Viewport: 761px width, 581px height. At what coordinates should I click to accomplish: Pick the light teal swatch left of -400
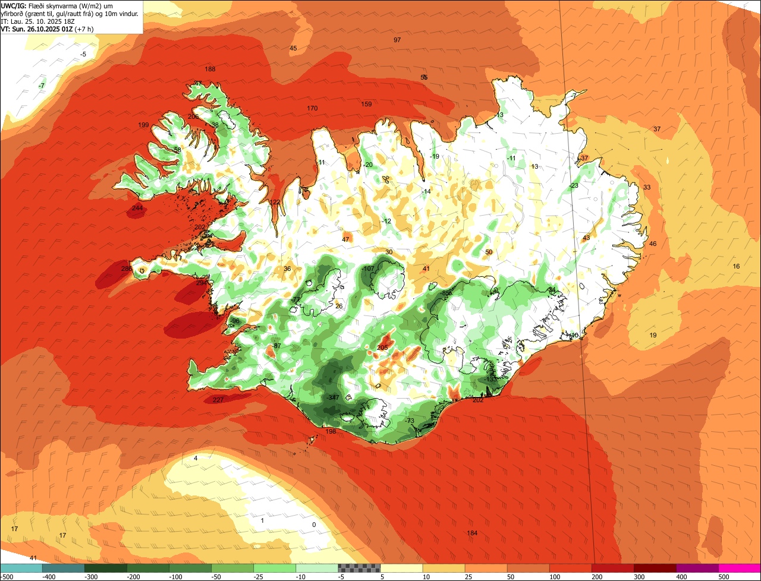pos(21,568)
